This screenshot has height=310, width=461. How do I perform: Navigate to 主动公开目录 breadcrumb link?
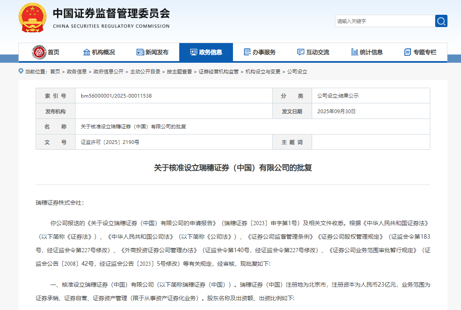(x=145, y=71)
